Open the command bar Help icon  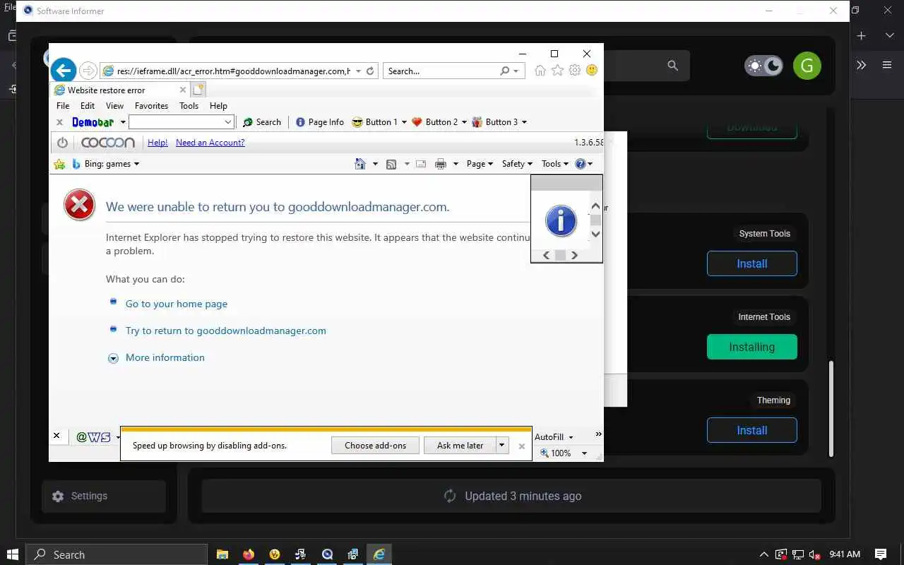click(581, 164)
